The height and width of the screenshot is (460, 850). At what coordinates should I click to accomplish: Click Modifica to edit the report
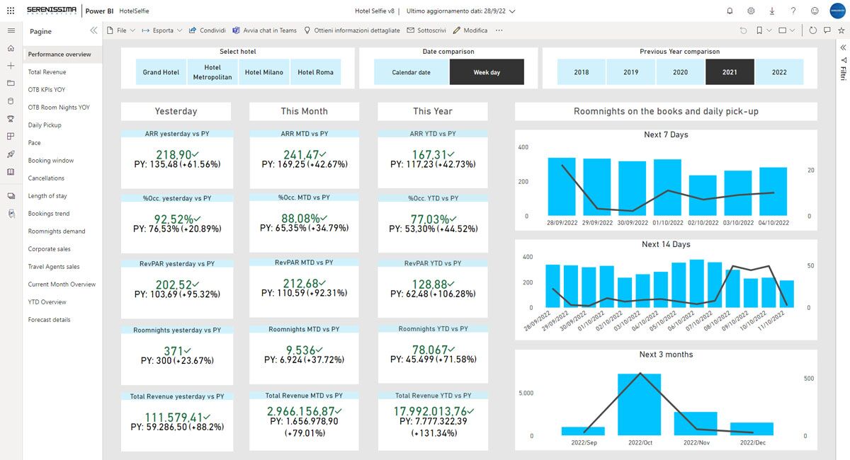[470, 30]
